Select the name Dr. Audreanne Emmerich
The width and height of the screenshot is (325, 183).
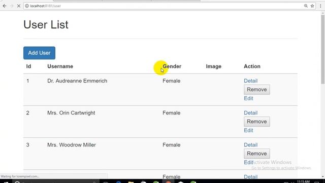[x=77, y=81]
